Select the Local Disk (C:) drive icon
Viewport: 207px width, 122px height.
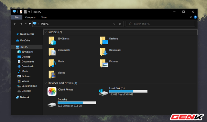tap(103, 92)
